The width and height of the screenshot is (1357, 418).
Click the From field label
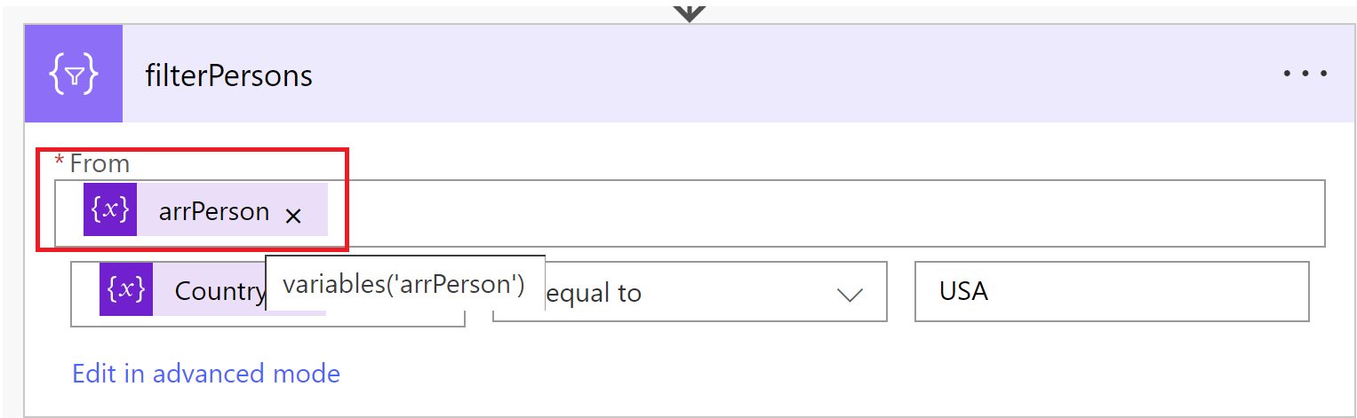[x=100, y=164]
